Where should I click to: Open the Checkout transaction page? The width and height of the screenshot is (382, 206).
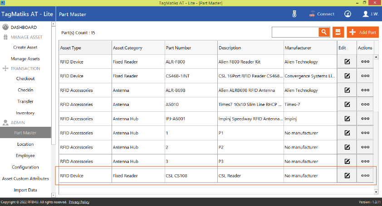[x=25, y=79]
